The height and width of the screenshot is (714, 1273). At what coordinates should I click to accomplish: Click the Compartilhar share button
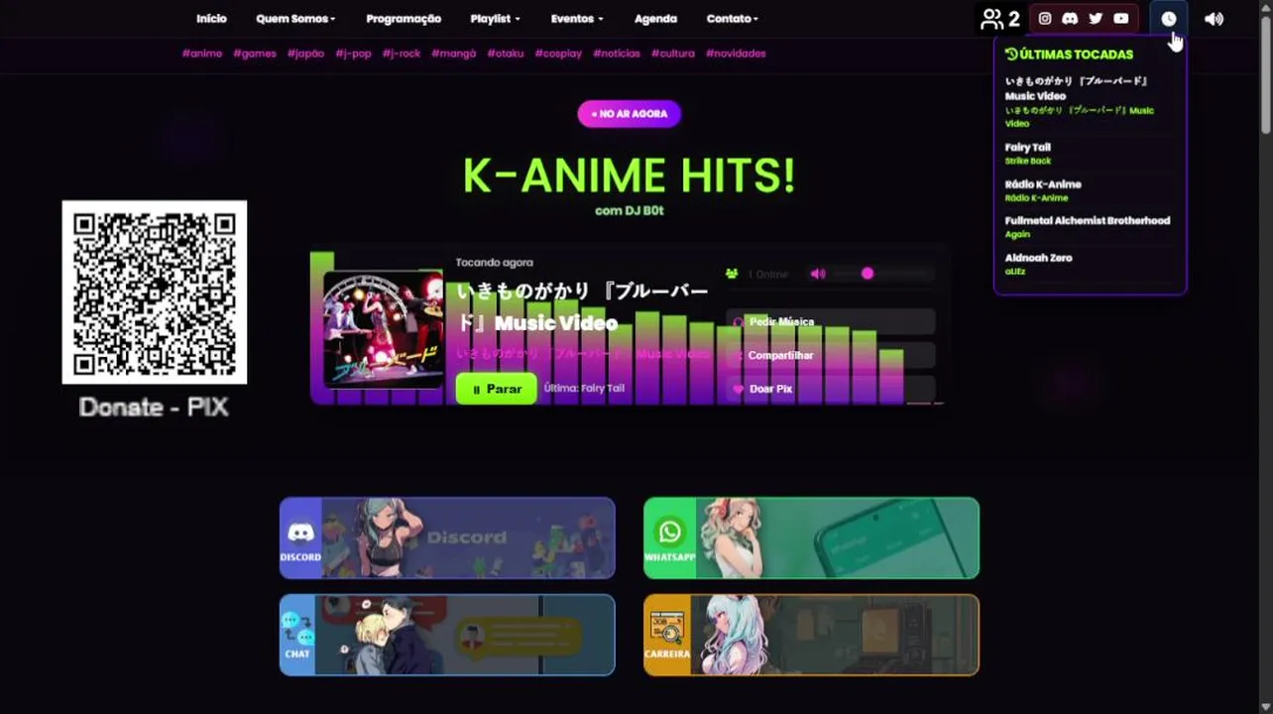coord(831,355)
